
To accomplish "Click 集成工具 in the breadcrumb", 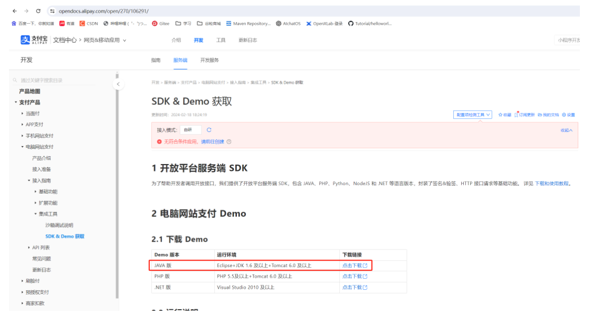I will point(258,82).
